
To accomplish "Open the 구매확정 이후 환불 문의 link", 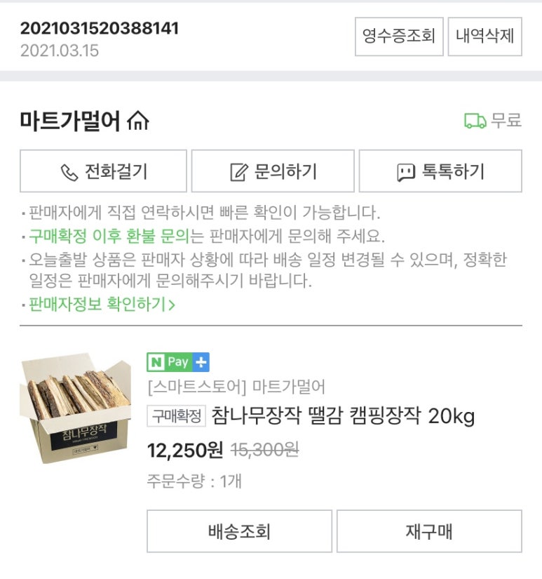I will pos(109,236).
